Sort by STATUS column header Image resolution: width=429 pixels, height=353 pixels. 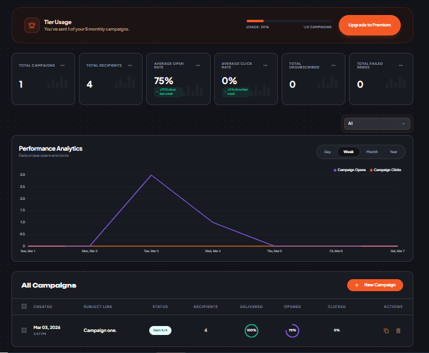(x=160, y=307)
